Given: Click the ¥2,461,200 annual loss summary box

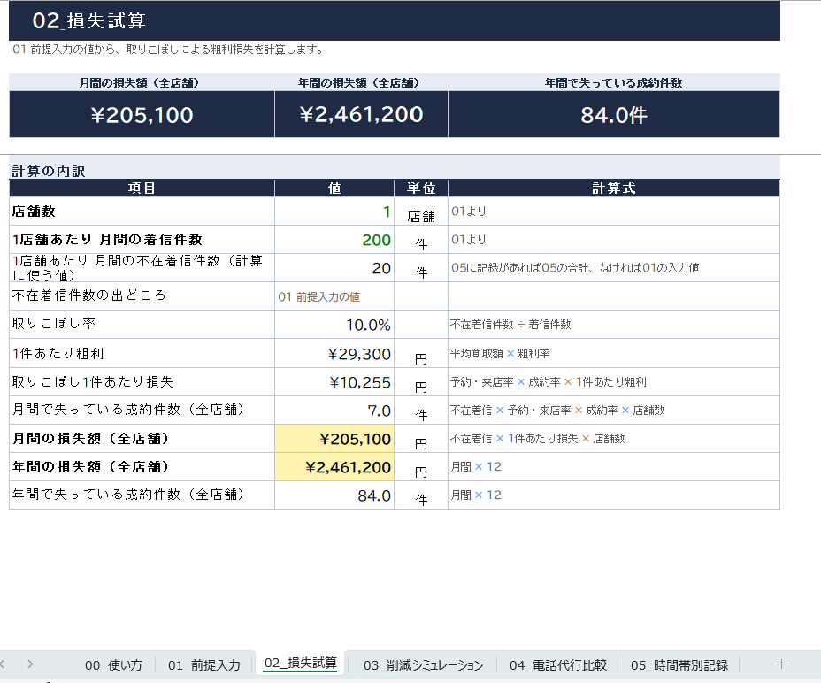Looking at the screenshot, I should click(x=361, y=114).
